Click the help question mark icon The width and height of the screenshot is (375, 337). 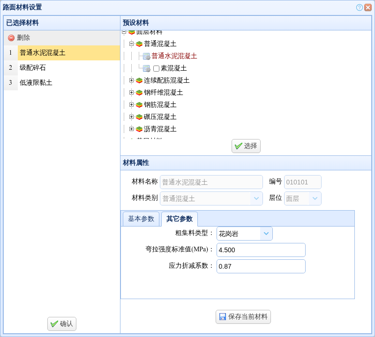[359, 7]
